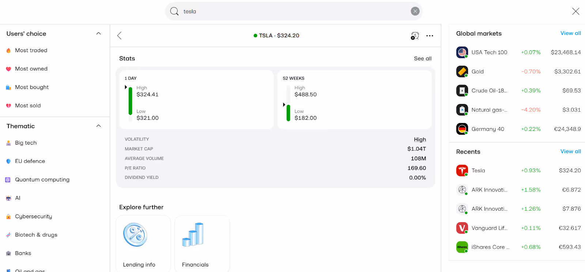Screen dimensions: 585x272
Task: Click the Dividend yield value 0.00%
Action: [418, 178]
